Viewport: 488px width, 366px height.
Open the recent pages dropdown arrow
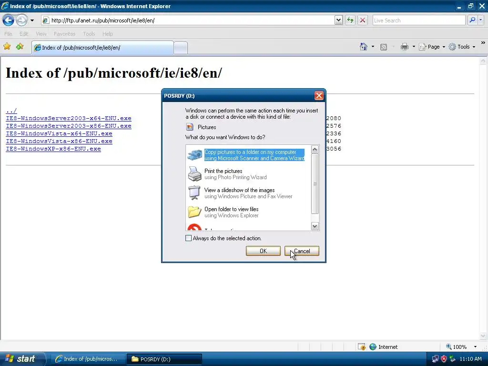click(x=32, y=20)
